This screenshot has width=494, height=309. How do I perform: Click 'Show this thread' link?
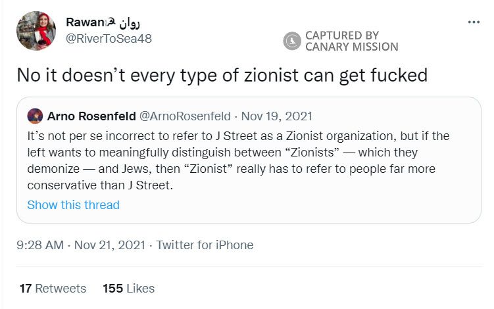pyautogui.click(x=73, y=204)
